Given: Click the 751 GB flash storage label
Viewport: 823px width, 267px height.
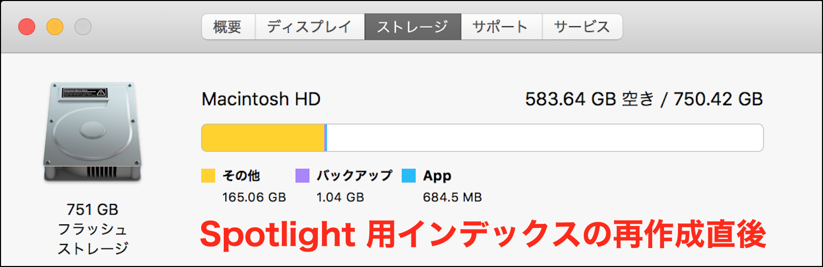Looking at the screenshot, I should pos(93,209).
